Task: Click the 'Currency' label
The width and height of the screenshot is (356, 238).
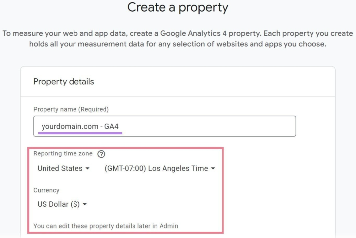Action: [x=46, y=190]
